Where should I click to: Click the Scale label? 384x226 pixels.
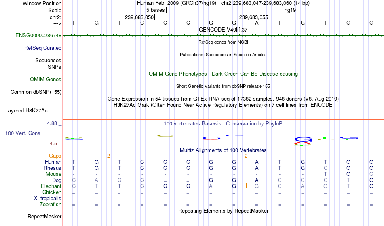(55, 10)
